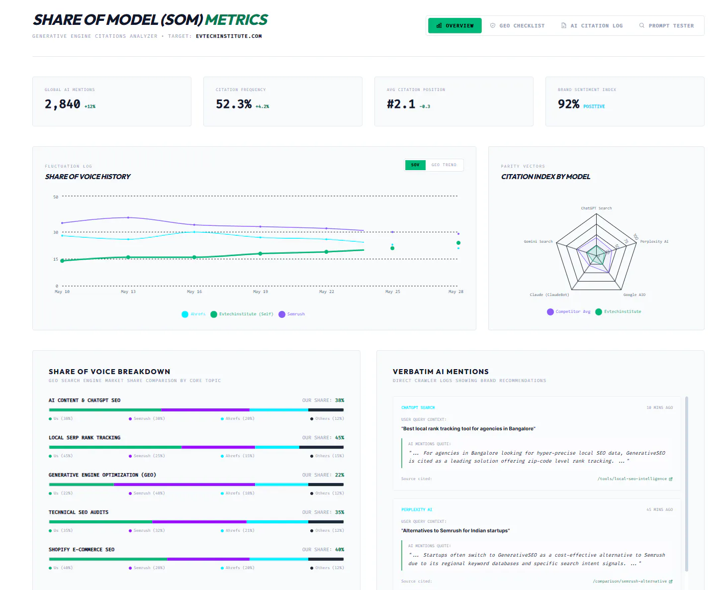Toggle the Ahrefs series in chart legend

point(193,314)
